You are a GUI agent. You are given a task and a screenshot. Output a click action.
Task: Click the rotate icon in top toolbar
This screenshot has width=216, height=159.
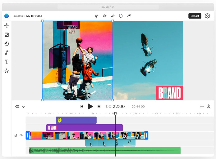coord(121,16)
